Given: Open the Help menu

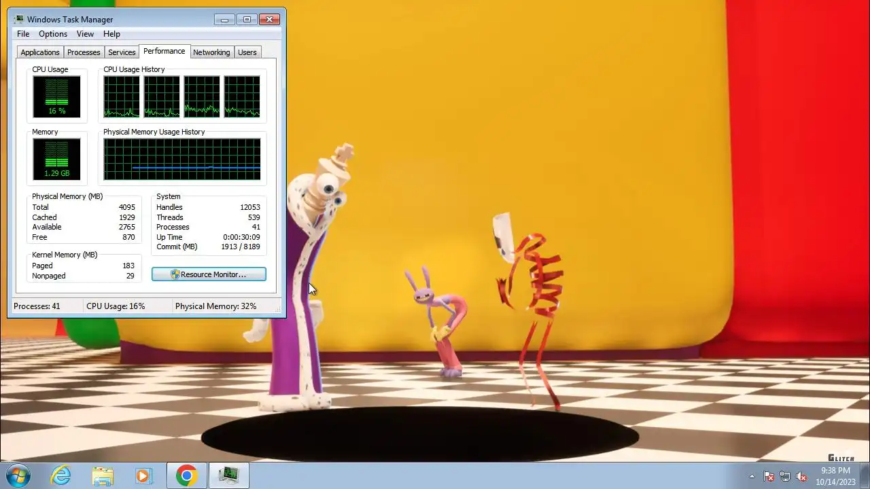Looking at the screenshot, I should coord(111,34).
